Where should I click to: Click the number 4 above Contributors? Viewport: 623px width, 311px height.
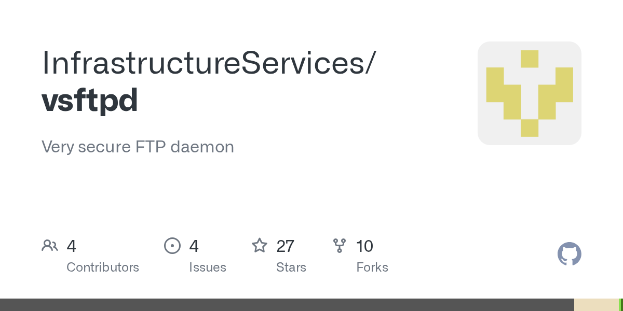72,246
